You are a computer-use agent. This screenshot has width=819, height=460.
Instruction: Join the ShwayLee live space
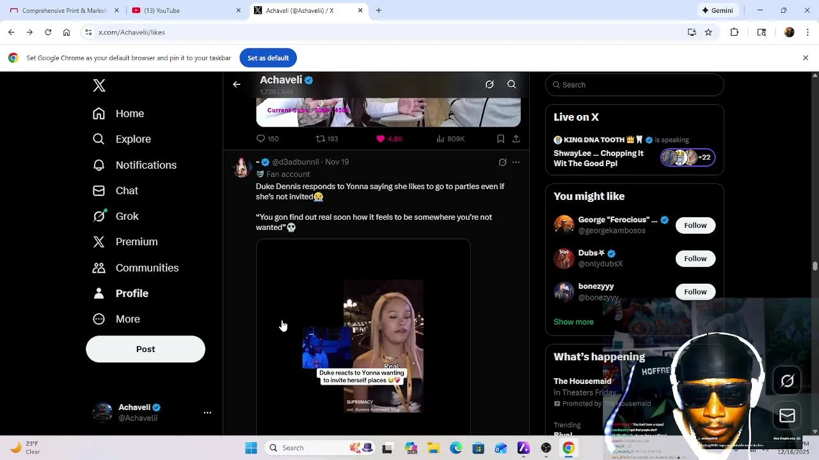point(598,158)
